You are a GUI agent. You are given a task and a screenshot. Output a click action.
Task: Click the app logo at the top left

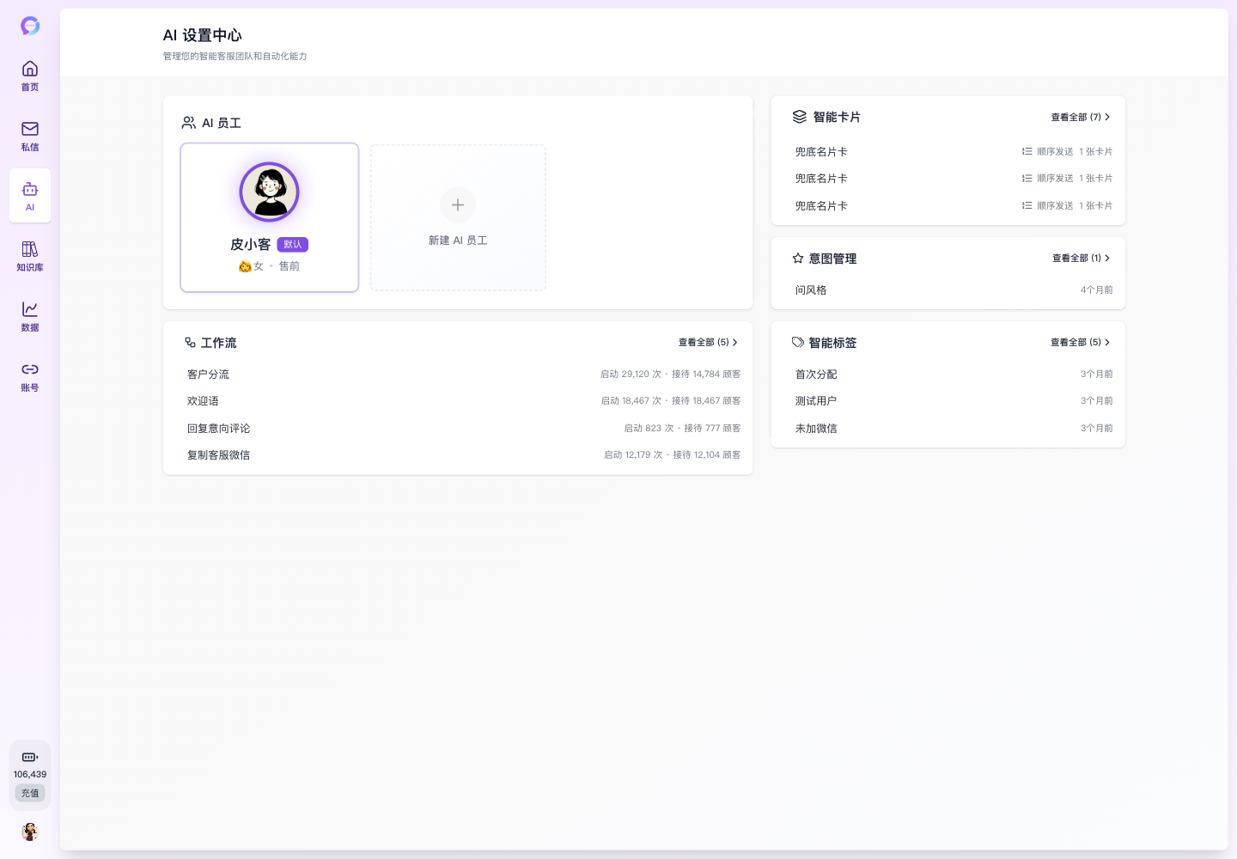click(30, 26)
